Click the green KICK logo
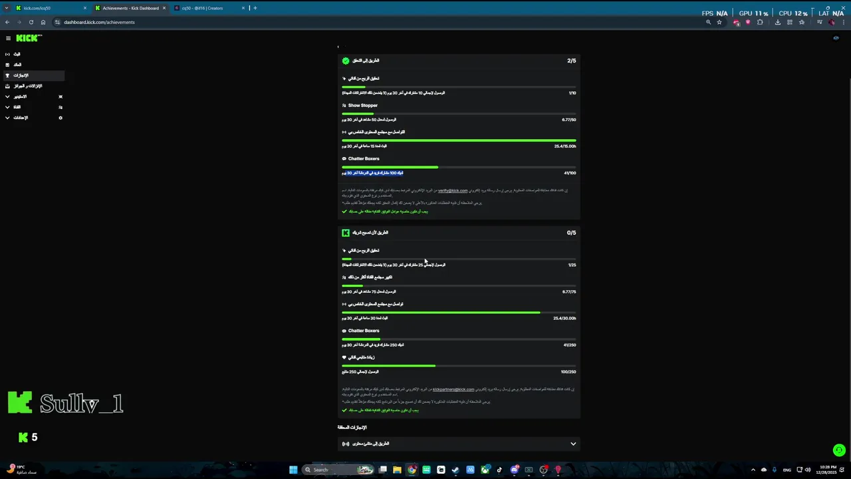This screenshot has height=479, width=851. (x=29, y=38)
